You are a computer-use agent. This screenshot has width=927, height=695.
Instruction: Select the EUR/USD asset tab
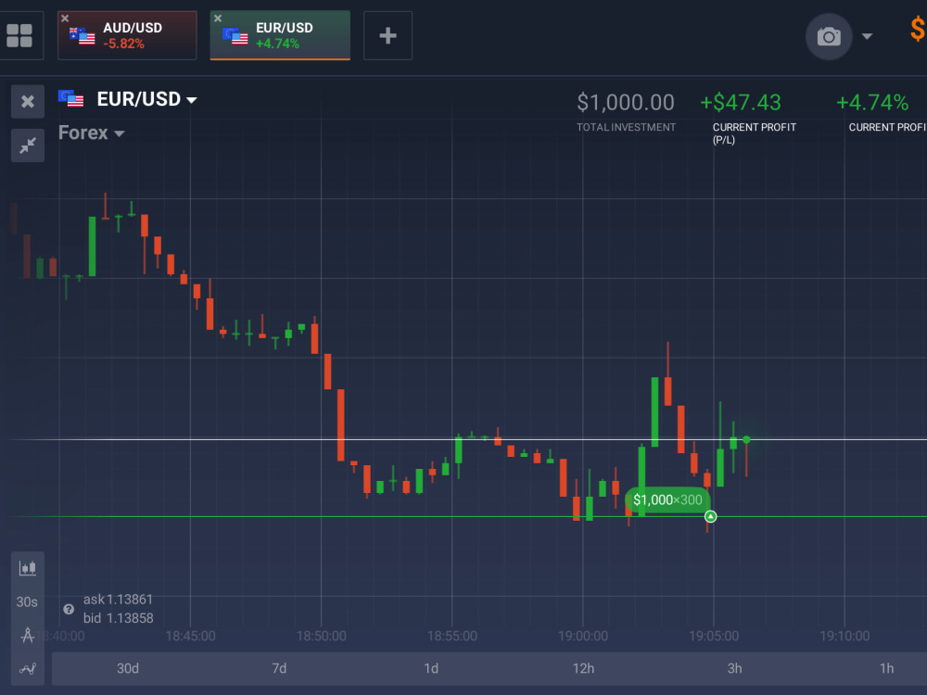pyautogui.click(x=280, y=35)
